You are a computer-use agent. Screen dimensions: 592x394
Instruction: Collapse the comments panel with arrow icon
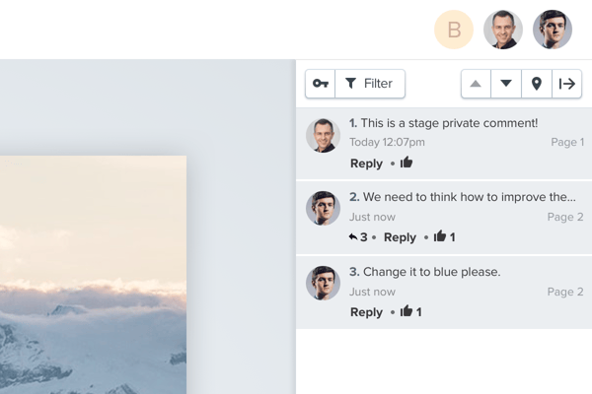coord(566,84)
